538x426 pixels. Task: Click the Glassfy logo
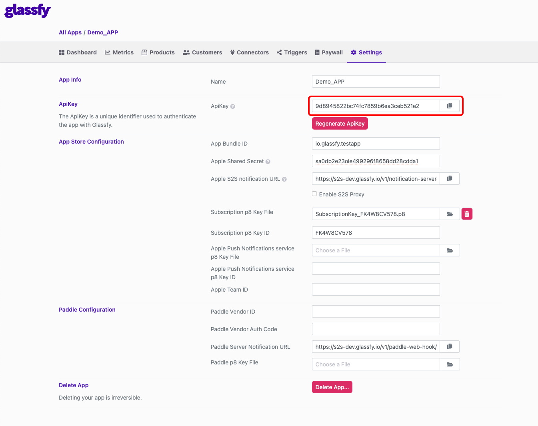click(x=28, y=10)
